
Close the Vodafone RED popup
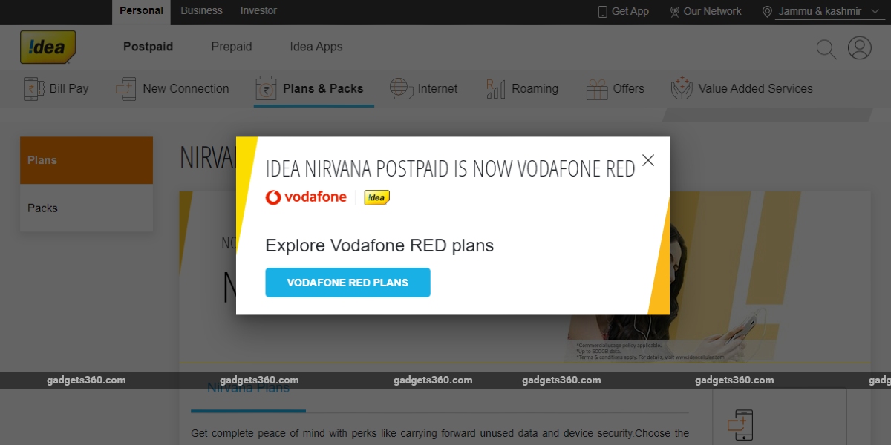[x=648, y=160]
